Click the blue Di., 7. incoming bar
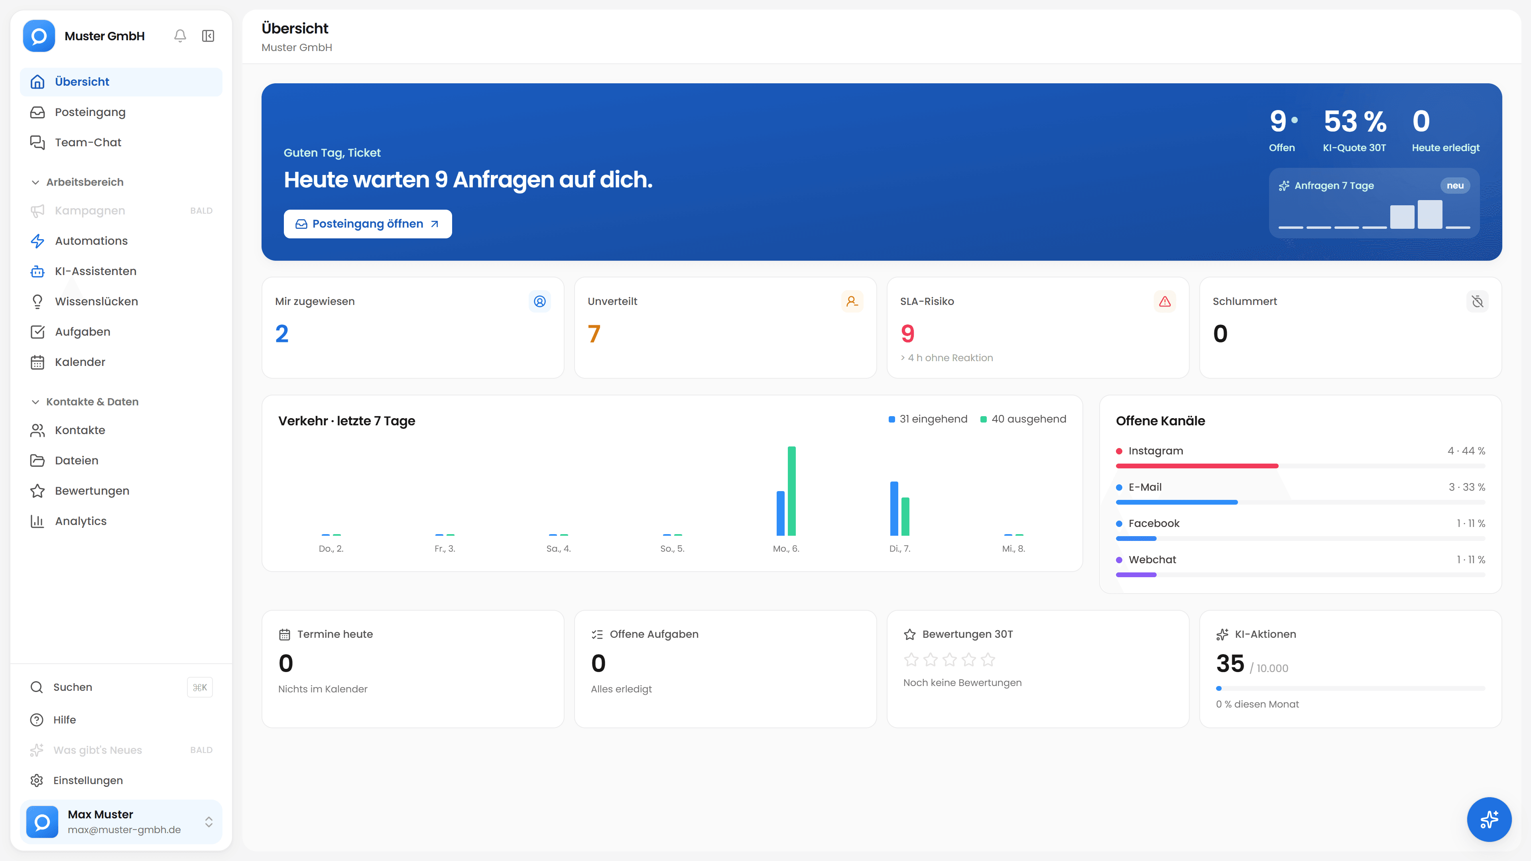 point(894,508)
